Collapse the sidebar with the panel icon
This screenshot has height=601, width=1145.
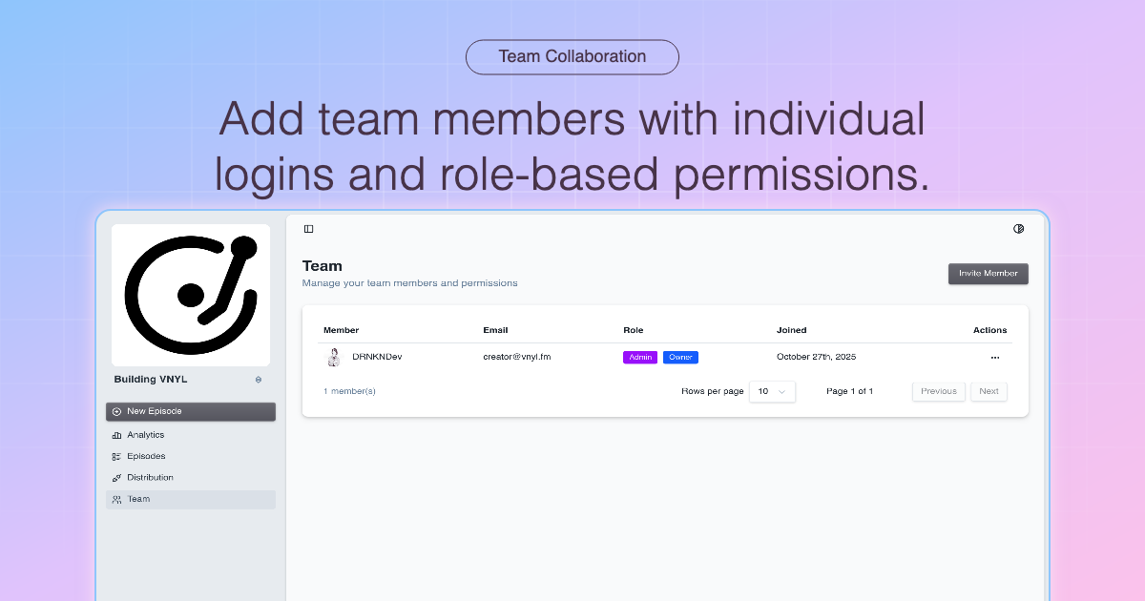pyautogui.click(x=306, y=228)
